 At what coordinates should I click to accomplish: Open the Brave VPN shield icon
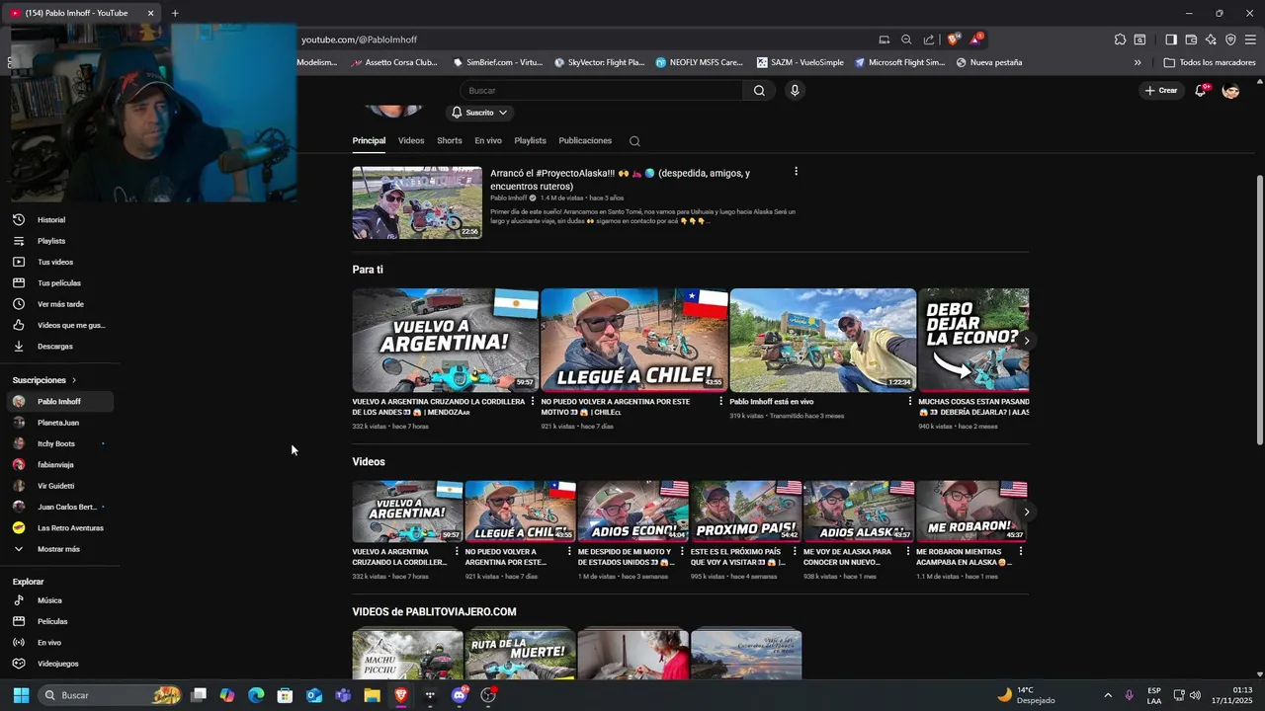tap(1230, 39)
